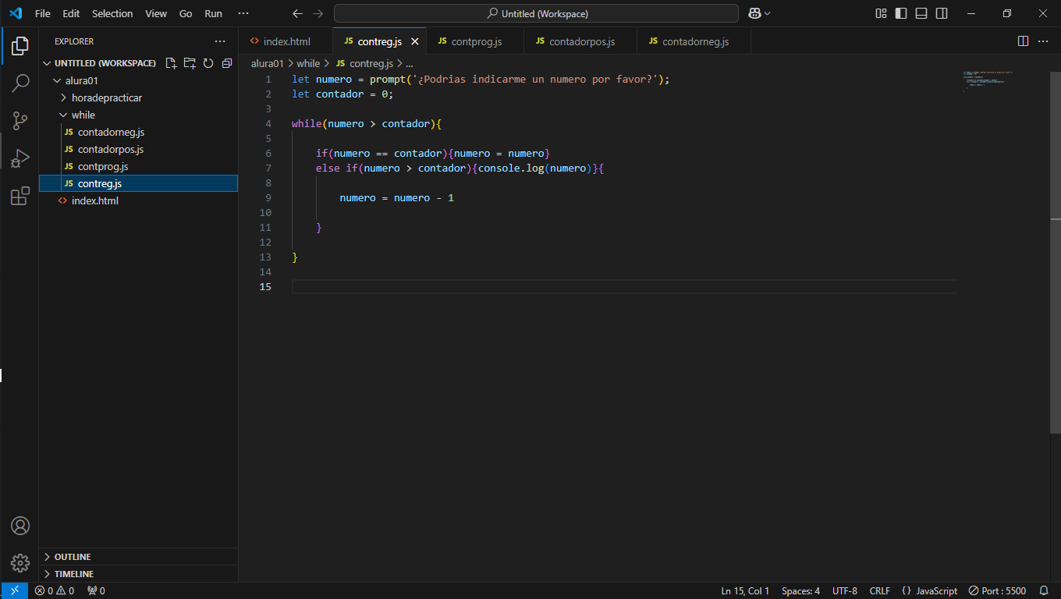Click the alura01 breadcrumb segment
1061x599 pixels.
pyautogui.click(x=267, y=64)
